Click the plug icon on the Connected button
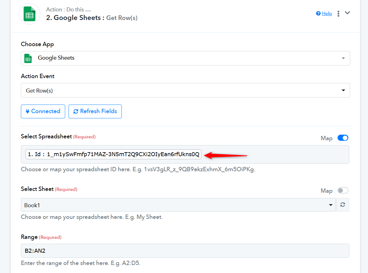The height and width of the screenshot is (273, 368). click(x=27, y=111)
